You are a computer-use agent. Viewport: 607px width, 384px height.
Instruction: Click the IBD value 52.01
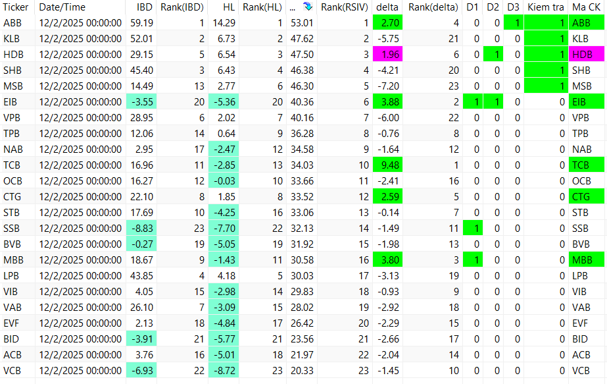click(x=141, y=39)
